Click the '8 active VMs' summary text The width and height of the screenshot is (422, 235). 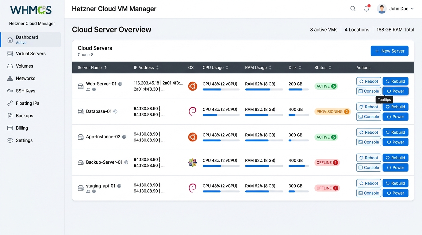pyautogui.click(x=324, y=30)
